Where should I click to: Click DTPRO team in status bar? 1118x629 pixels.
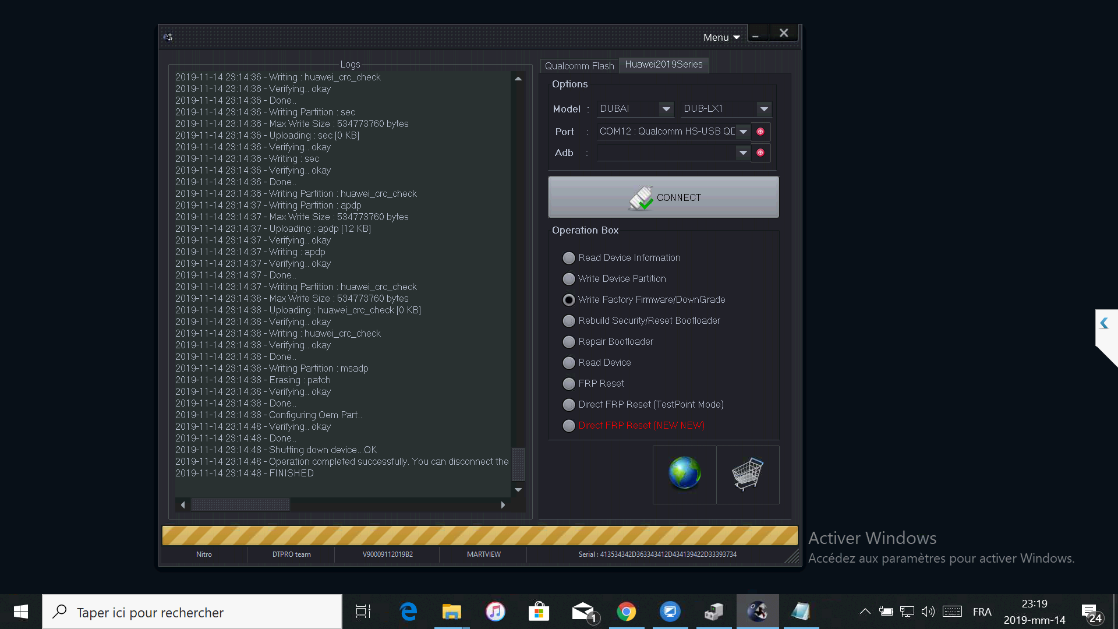click(x=291, y=554)
